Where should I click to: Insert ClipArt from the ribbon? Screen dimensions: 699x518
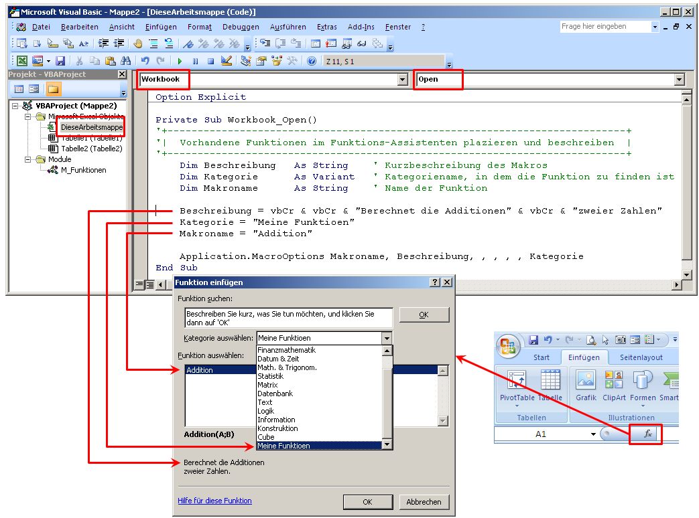tap(614, 386)
